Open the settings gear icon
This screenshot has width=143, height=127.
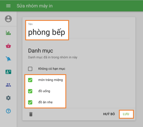pos(8,98)
